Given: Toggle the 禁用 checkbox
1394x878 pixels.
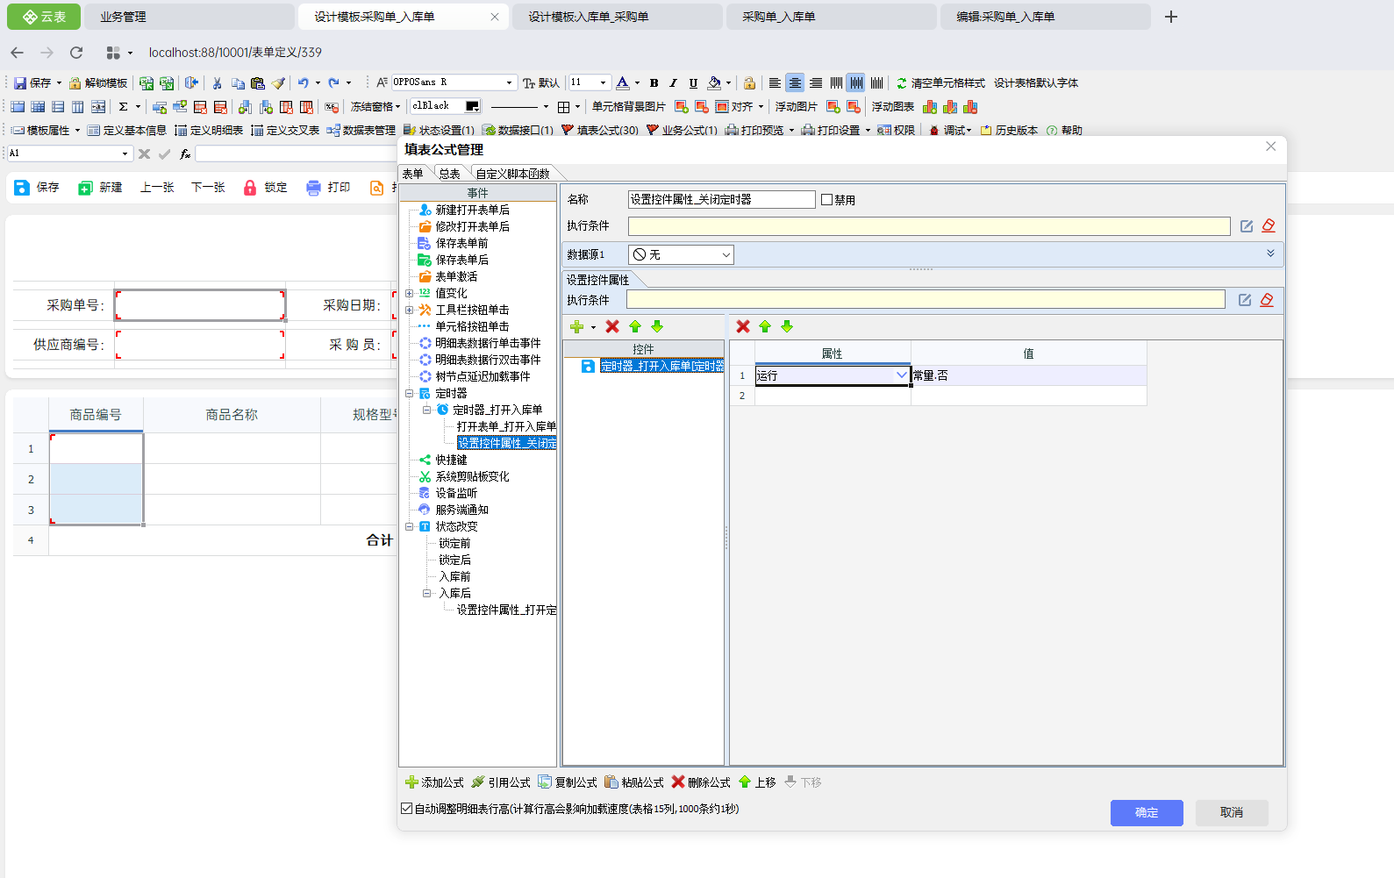Looking at the screenshot, I should [x=826, y=200].
